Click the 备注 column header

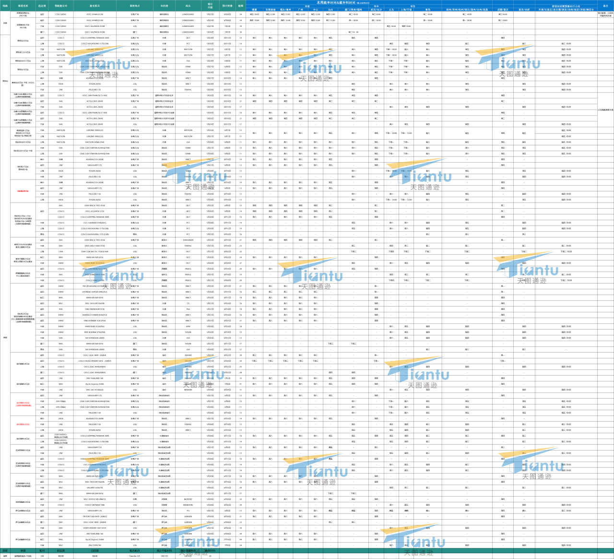click(605, 6)
